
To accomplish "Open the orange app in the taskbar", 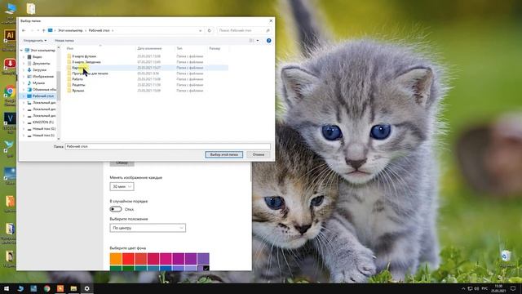I will (60, 288).
